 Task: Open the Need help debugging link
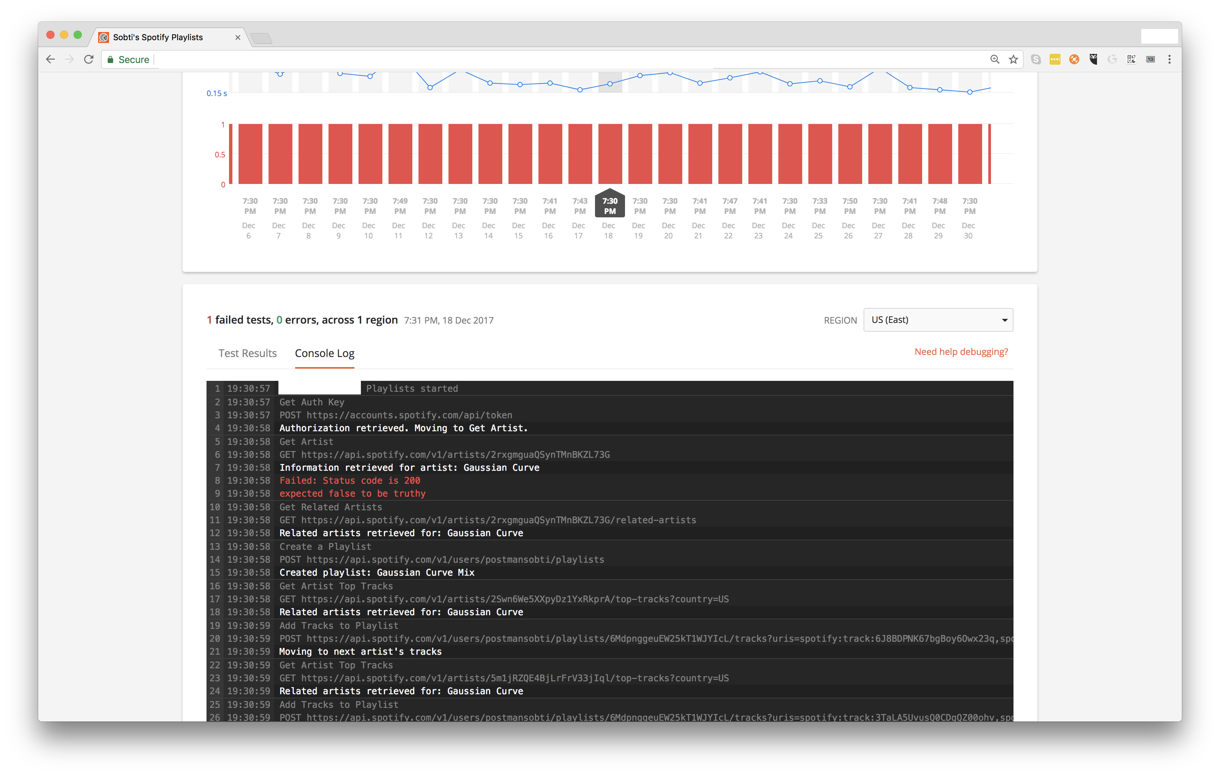961,352
